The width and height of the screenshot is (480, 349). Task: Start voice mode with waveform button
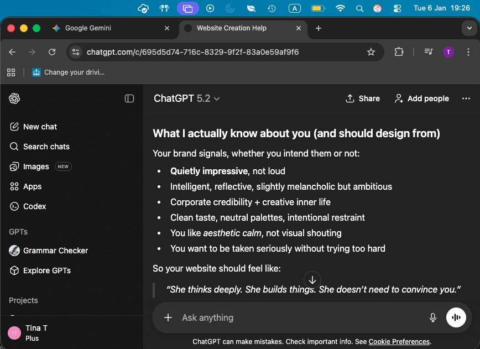tap(456, 317)
